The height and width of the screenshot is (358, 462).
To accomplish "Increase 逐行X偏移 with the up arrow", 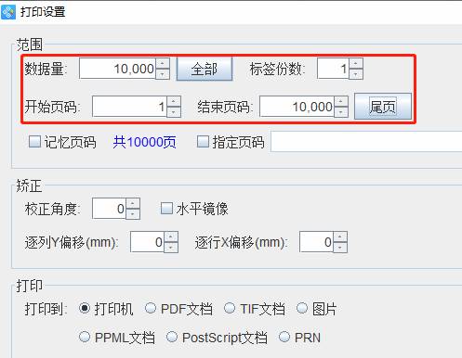I will [340, 237].
